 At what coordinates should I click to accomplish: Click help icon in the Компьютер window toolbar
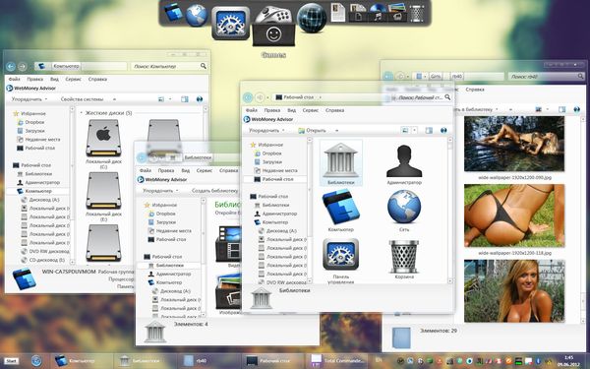[200, 99]
